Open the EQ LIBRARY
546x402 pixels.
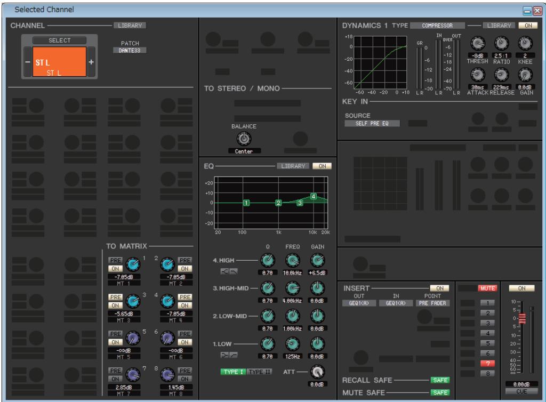[x=293, y=166]
